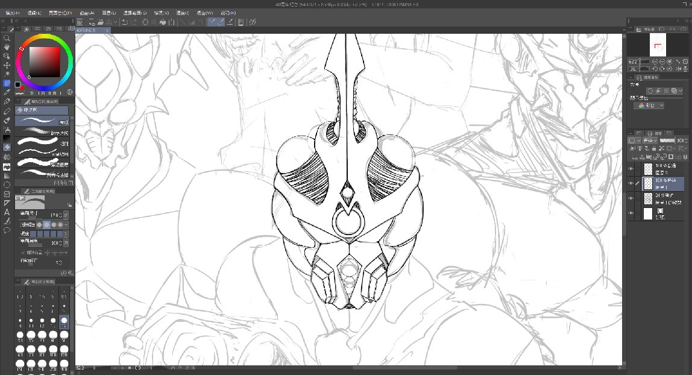Select the Ellipse figure tool

(x=7, y=185)
